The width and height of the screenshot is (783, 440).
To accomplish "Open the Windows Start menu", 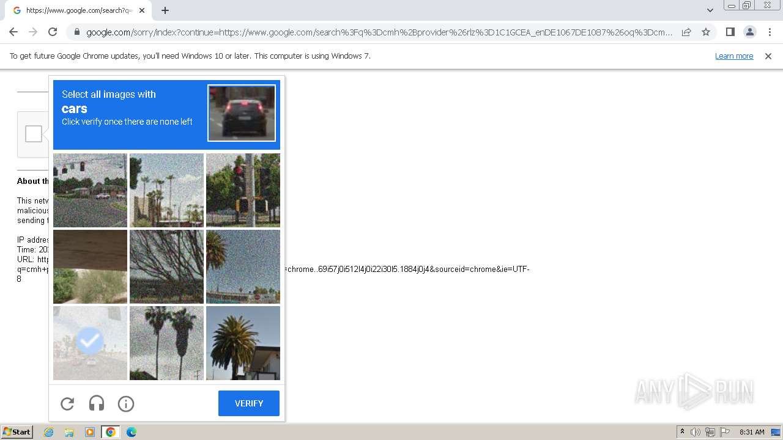I will tap(17, 432).
